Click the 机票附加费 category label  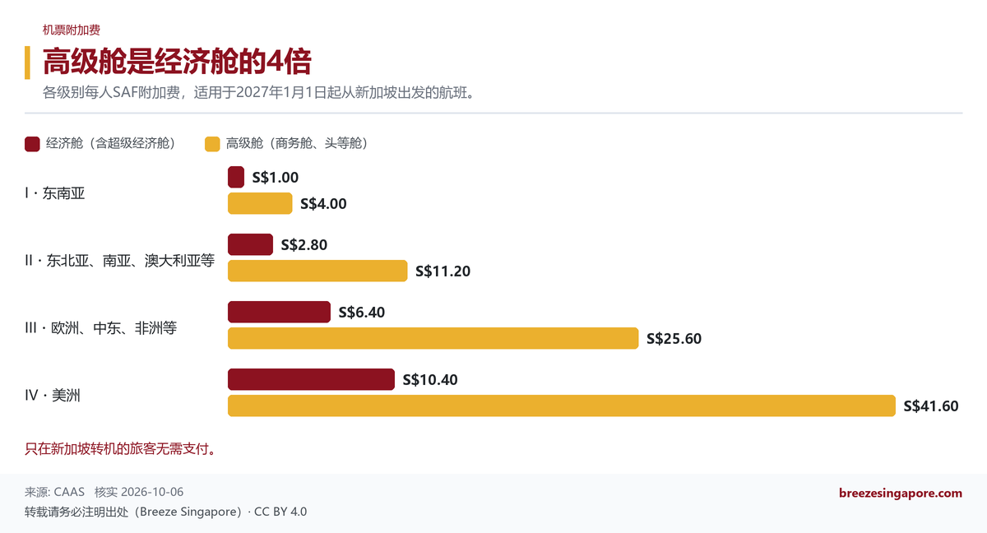click(72, 30)
